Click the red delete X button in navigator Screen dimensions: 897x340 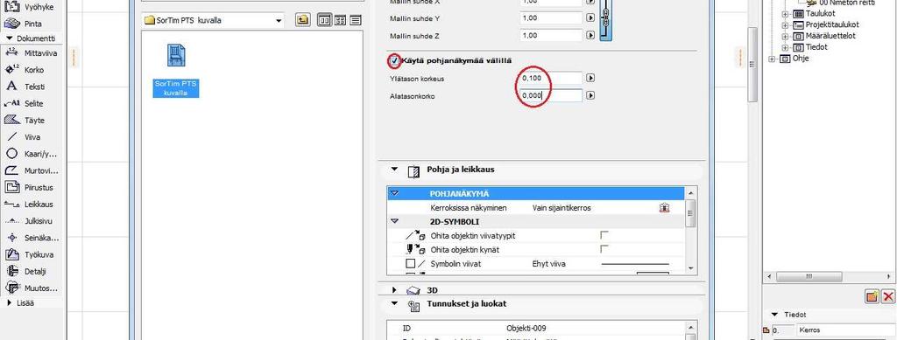click(x=888, y=296)
